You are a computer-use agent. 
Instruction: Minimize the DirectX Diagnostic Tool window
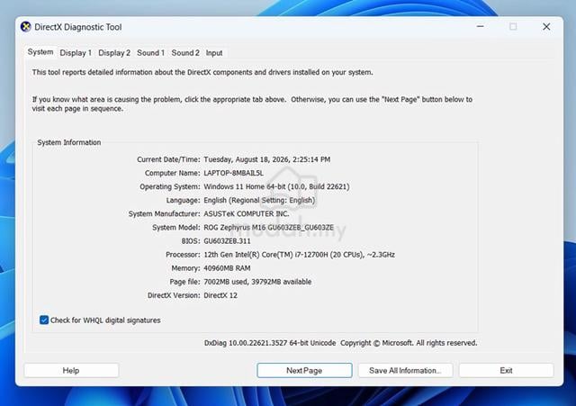point(480,26)
